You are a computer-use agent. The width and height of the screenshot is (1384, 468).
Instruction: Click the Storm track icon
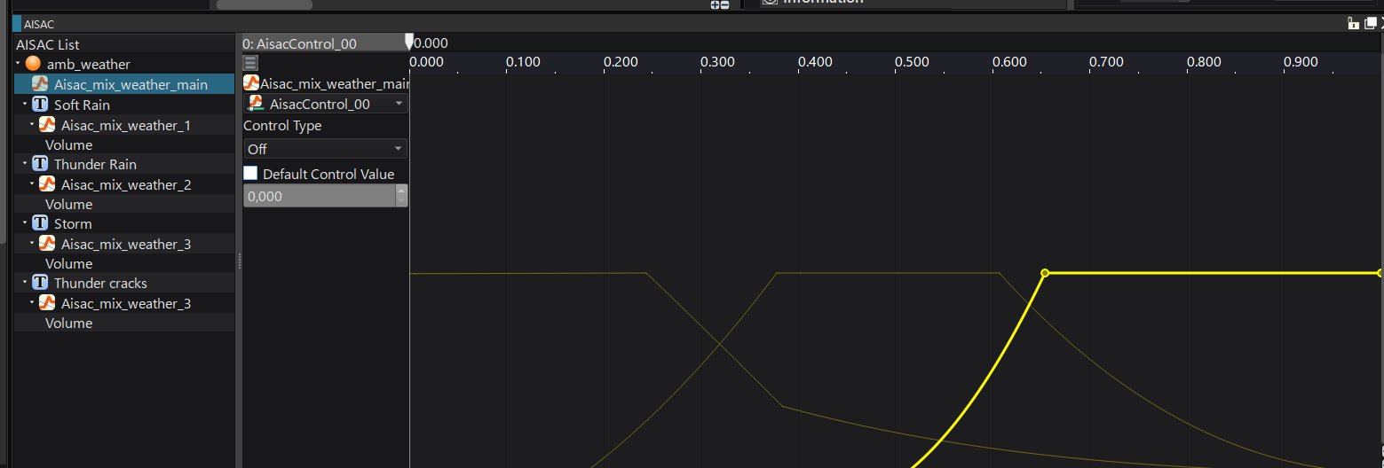pos(40,223)
